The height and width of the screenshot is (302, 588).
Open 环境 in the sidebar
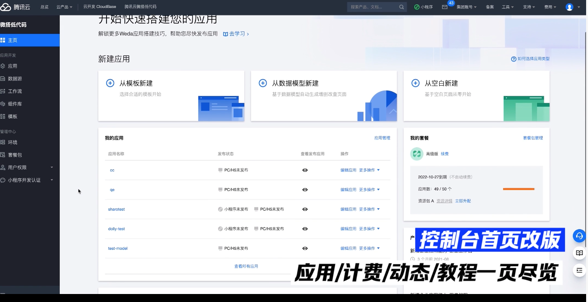[x=30, y=143]
